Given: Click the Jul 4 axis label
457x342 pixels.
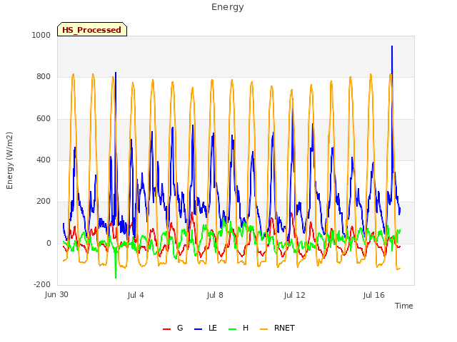Looking at the screenshot, I should pyautogui.click(x=136, y=295).
